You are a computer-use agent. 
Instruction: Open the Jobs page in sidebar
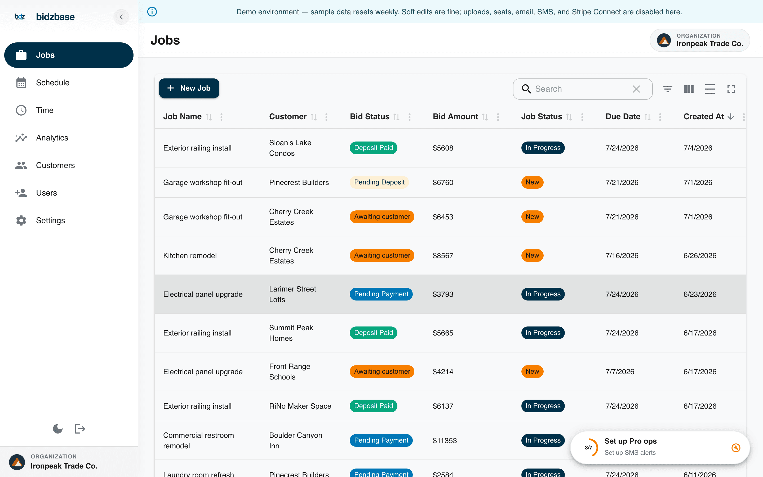pos(69,55)
